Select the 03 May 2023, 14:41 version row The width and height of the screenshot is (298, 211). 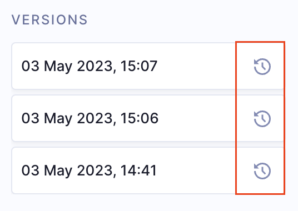pos(148,170)
